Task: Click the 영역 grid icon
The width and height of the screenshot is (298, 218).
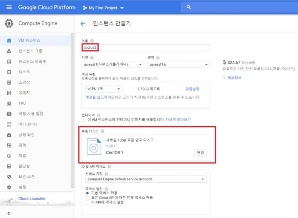Action: pyautogui.click(x=9, y=145)
